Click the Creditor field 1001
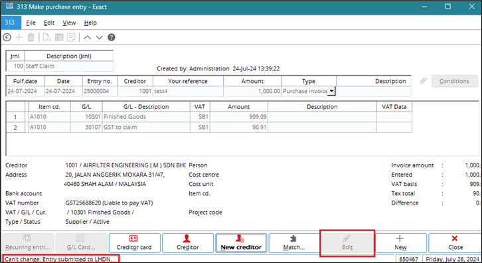482x263 pixels. pos(135,92)
